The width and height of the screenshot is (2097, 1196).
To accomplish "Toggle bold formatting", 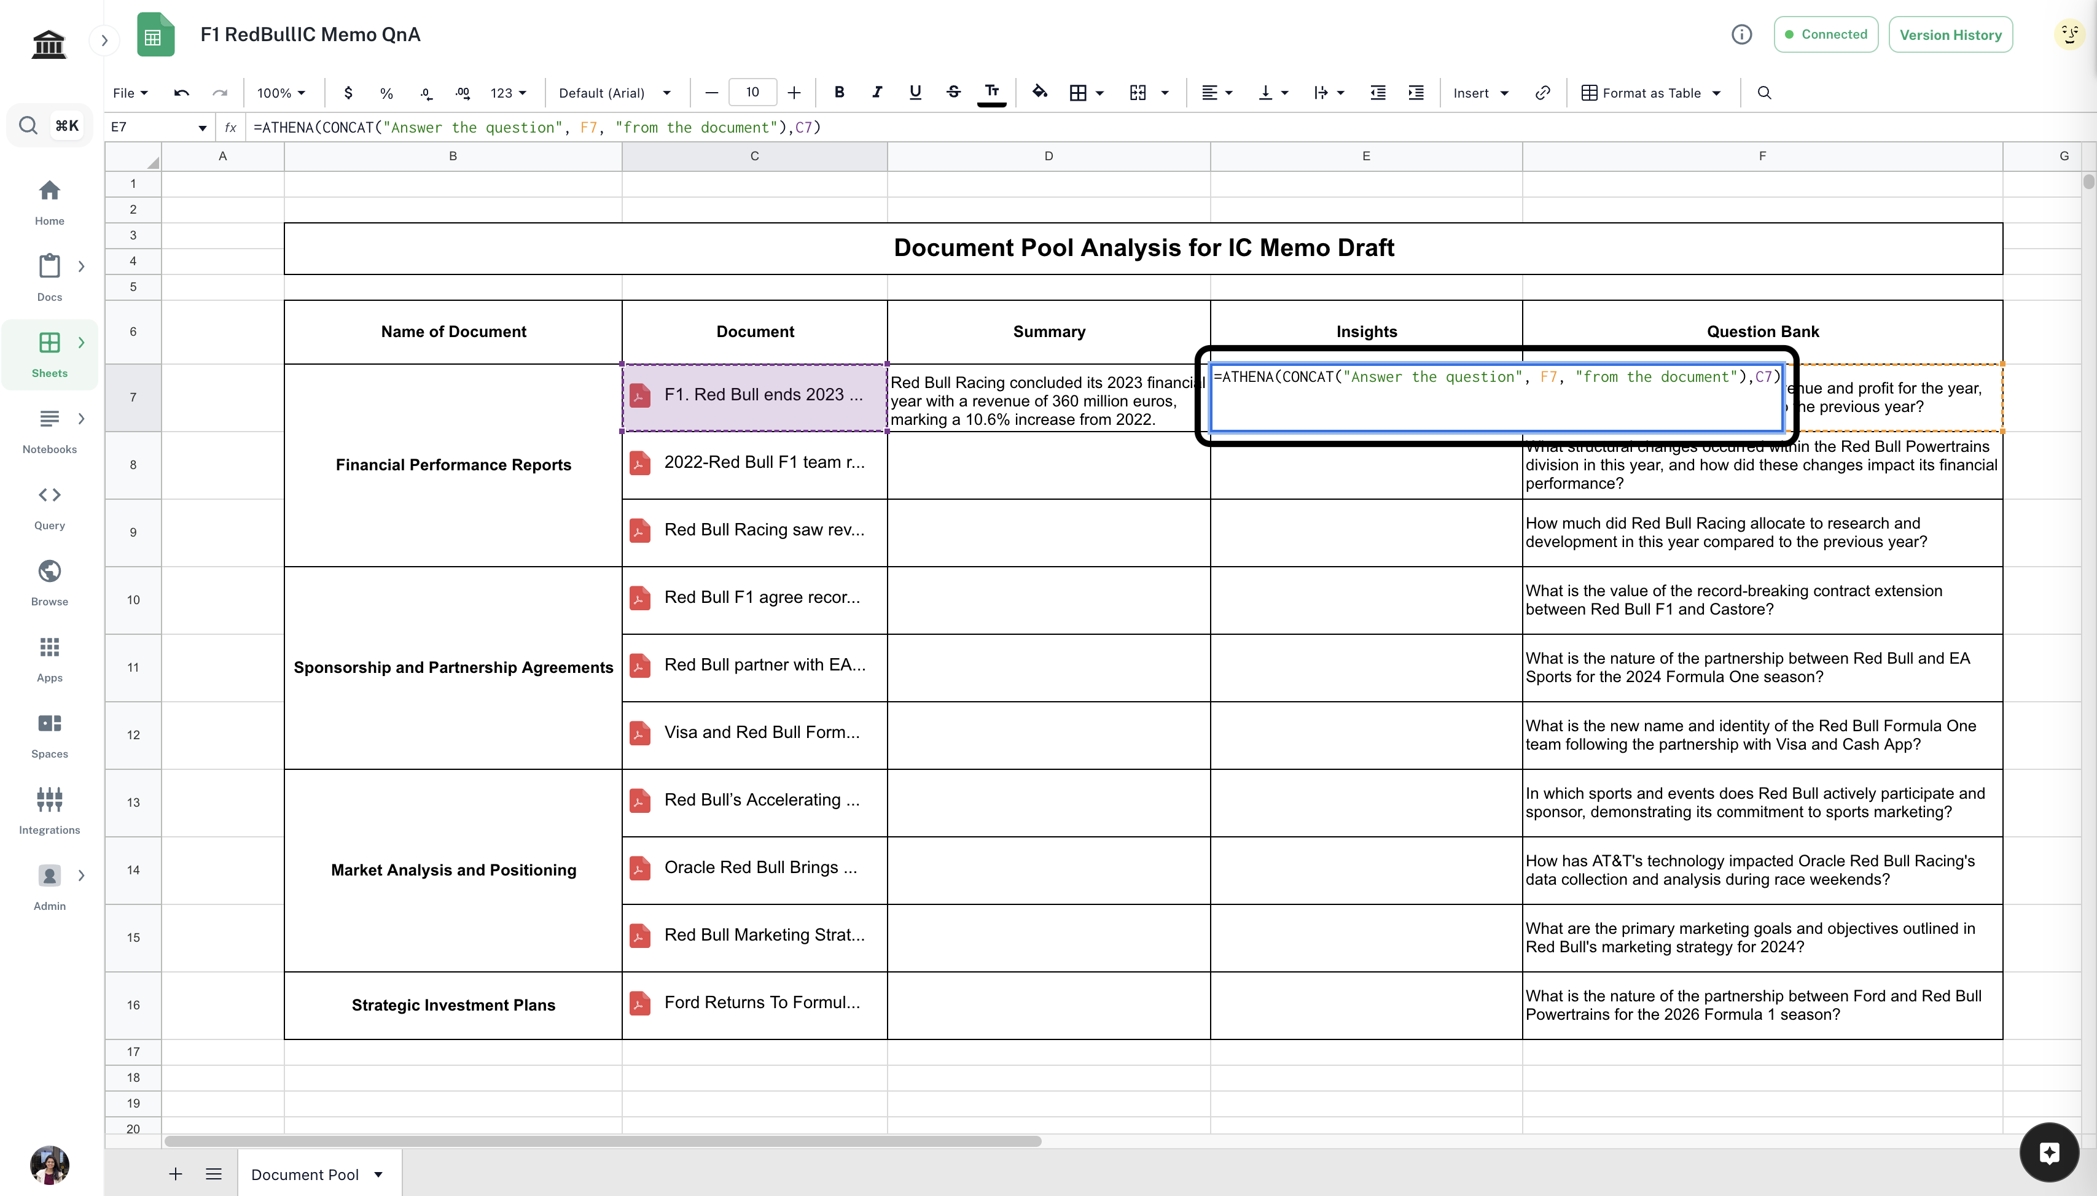I will (x=839, y=92).
